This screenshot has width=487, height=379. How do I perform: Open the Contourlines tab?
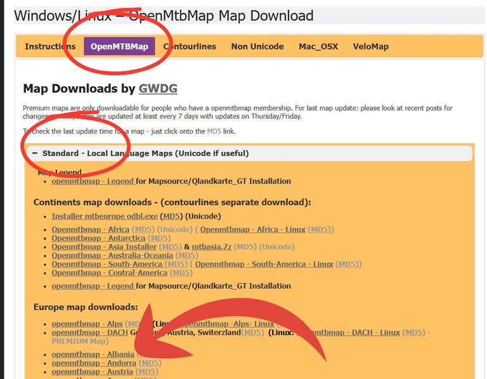pos(190,46)
